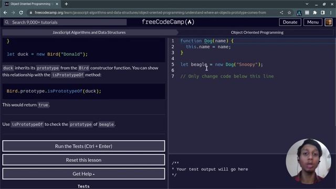The image size is (336, 189).
Task: Open the extensions puzzle icon
Action: (315, 13)
